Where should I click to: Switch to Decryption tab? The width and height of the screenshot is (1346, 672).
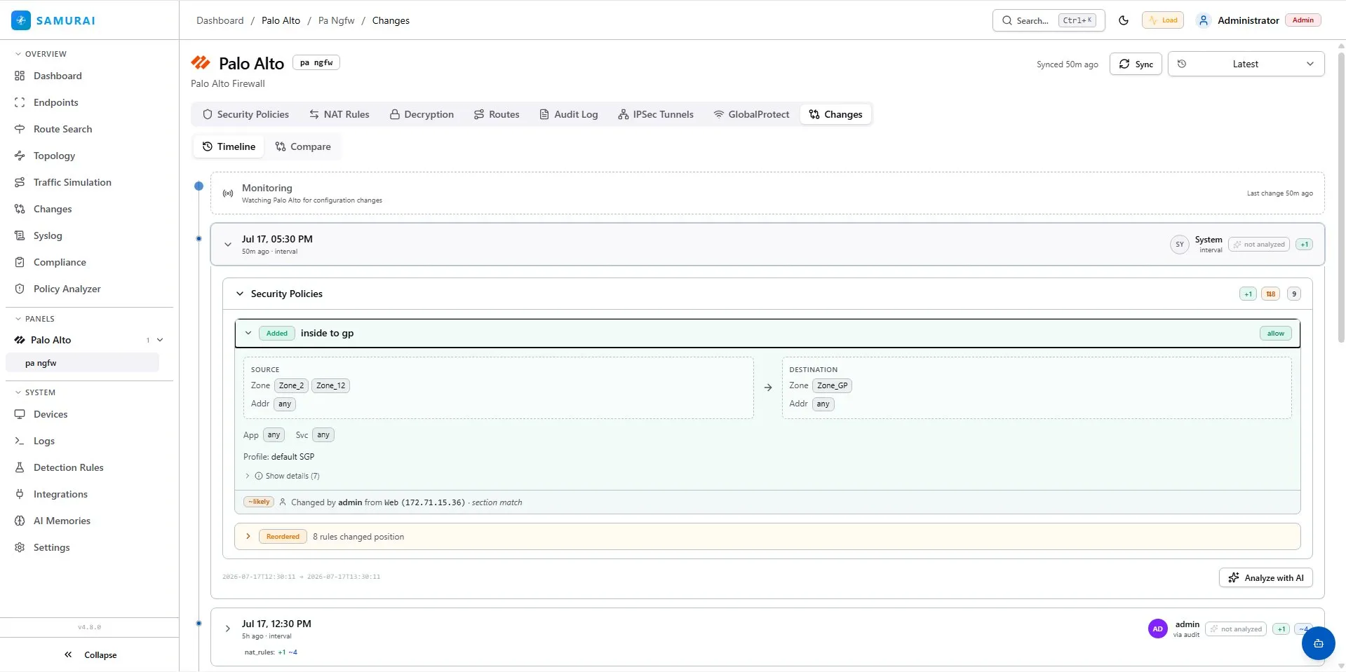coord(422,114)
